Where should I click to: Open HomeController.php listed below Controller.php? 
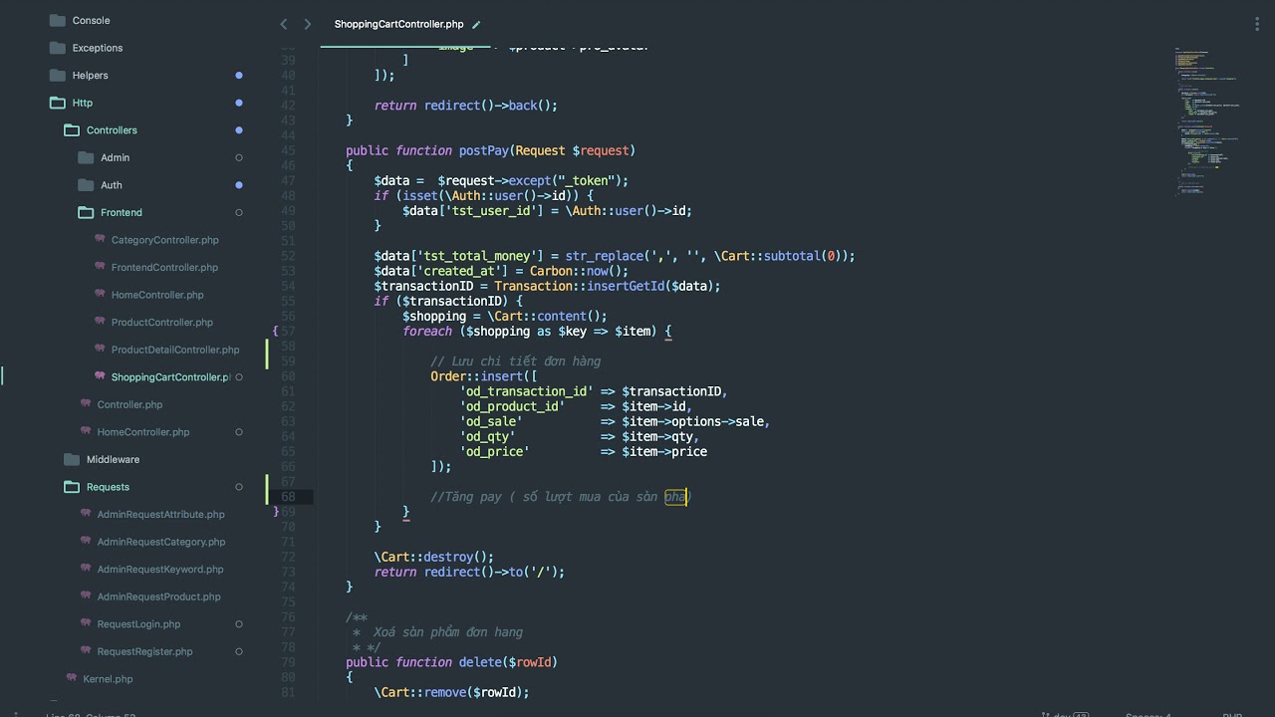pos(142,432)
